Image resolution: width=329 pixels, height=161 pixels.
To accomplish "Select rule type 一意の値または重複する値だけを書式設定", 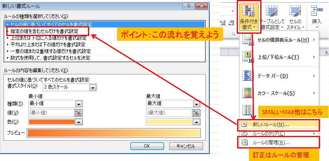I will pos(104,51).
